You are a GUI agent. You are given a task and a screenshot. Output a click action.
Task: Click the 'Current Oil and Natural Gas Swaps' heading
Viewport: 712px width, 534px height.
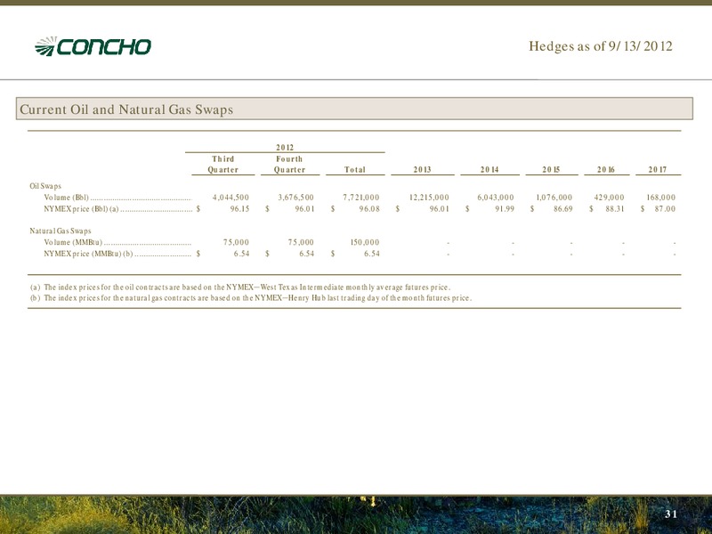pos(126,109)
